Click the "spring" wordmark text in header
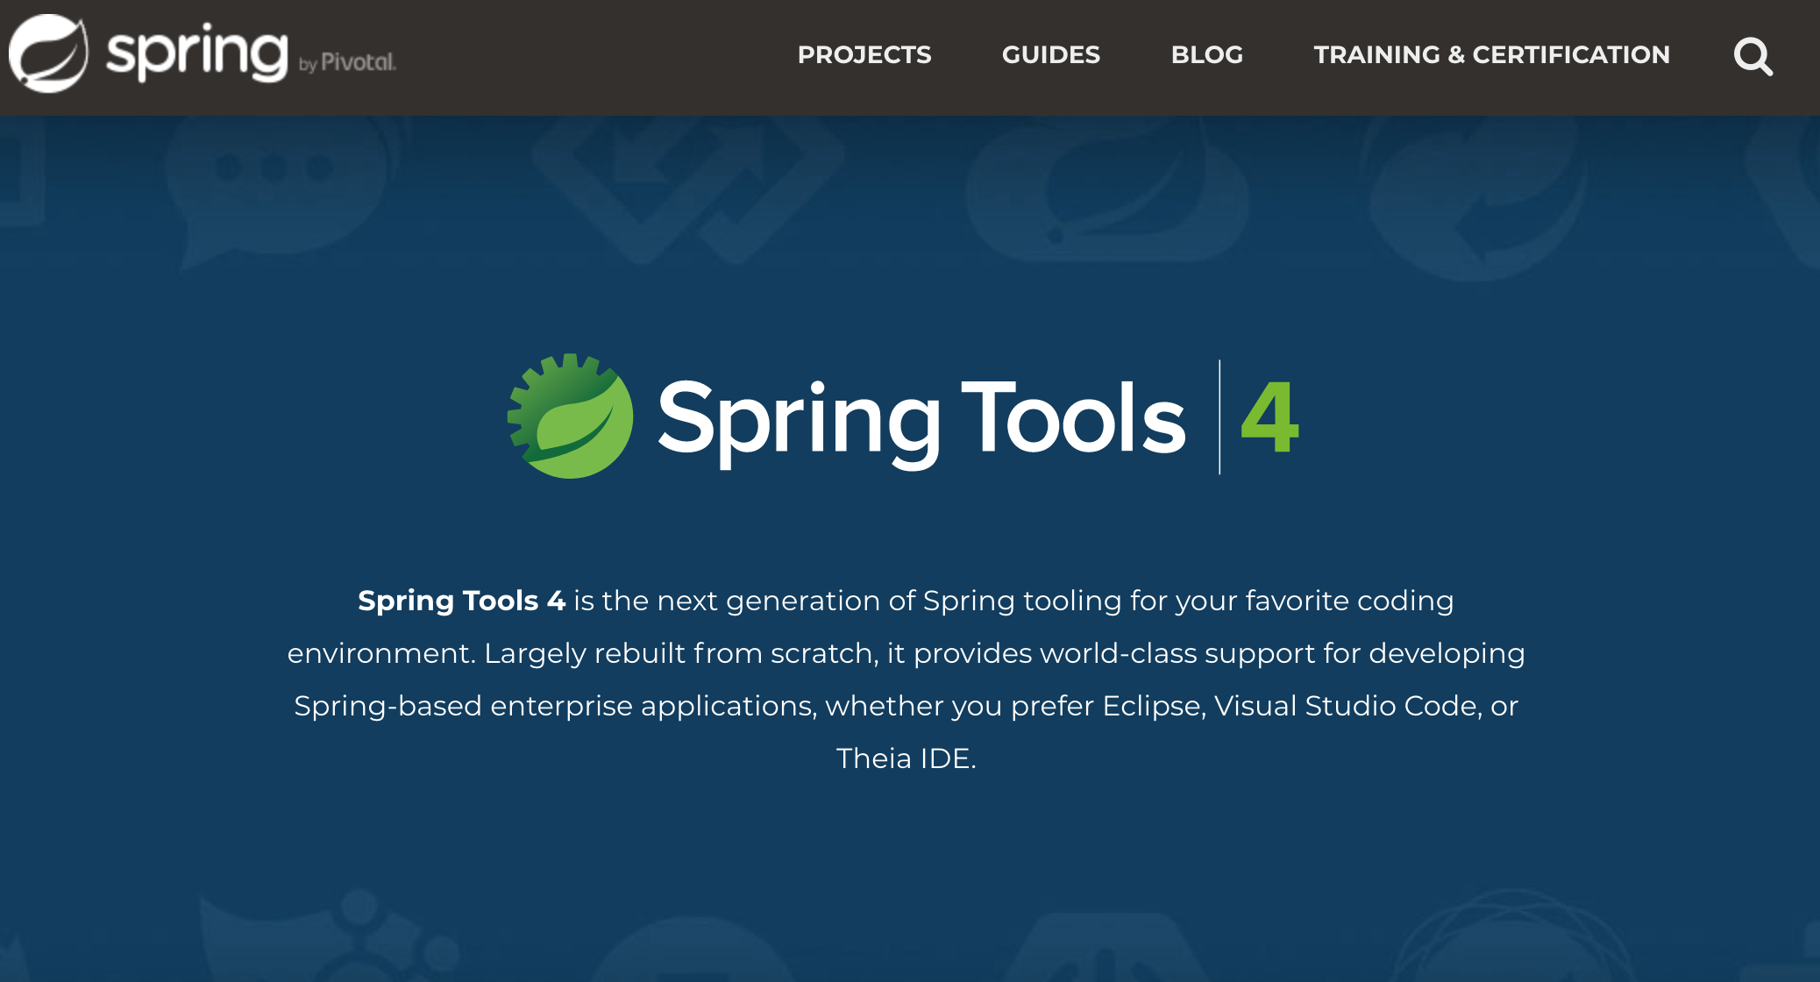The image size is (1820, 982). point(196,53)
